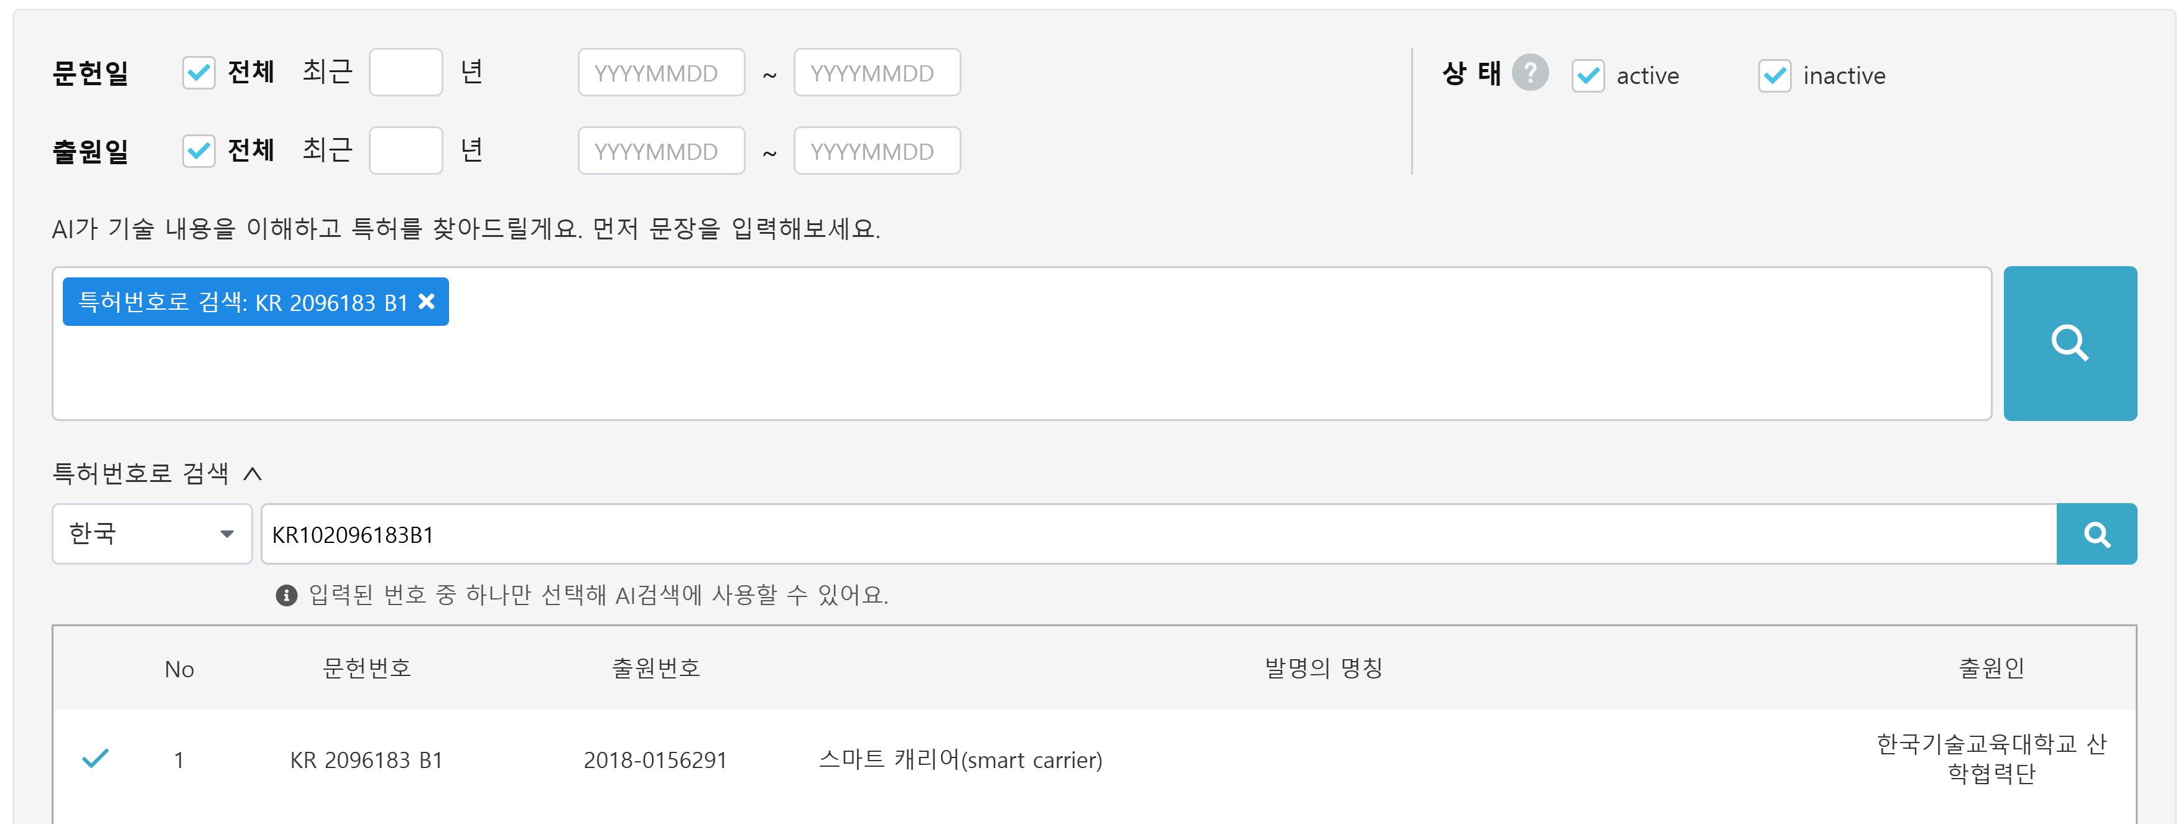This screenshot has height=824, width=2183.
Task: Click the info icon beside 입력된 번호 notice
Action: 287,595
